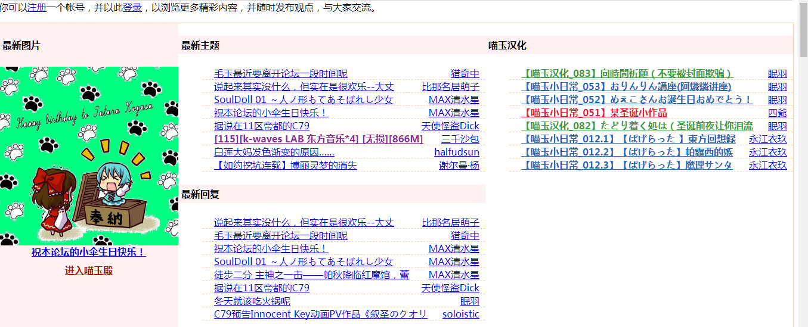This screenshot has width=808, height=327.
Task: Open 徒步二分 主神之一击 thread
Action: [x=312, y=275]
